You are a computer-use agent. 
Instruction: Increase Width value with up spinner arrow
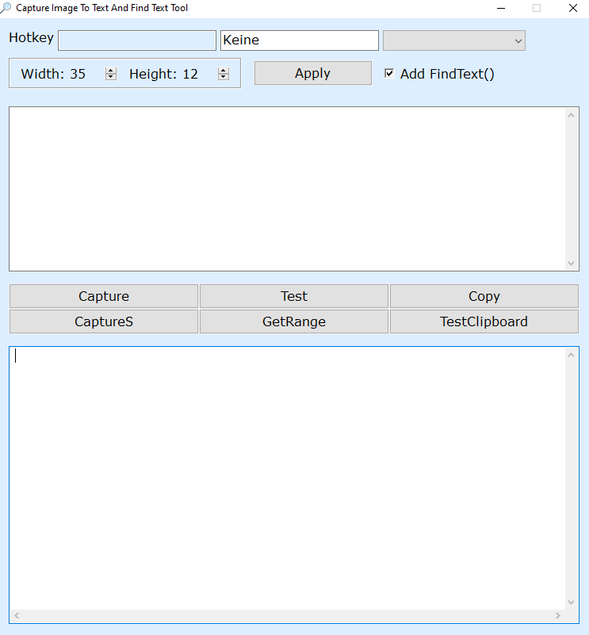(110, 71)
